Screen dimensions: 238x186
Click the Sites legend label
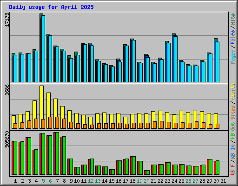233,113
